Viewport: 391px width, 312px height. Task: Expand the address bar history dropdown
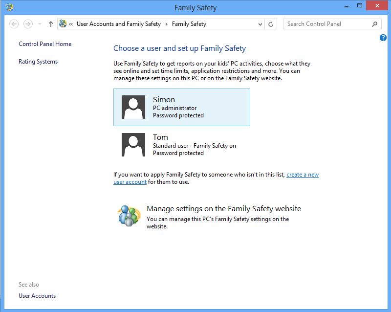coord(260,24)
